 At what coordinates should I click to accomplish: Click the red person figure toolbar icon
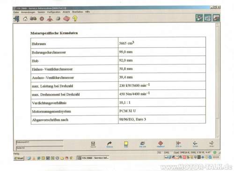click(50, 19)
